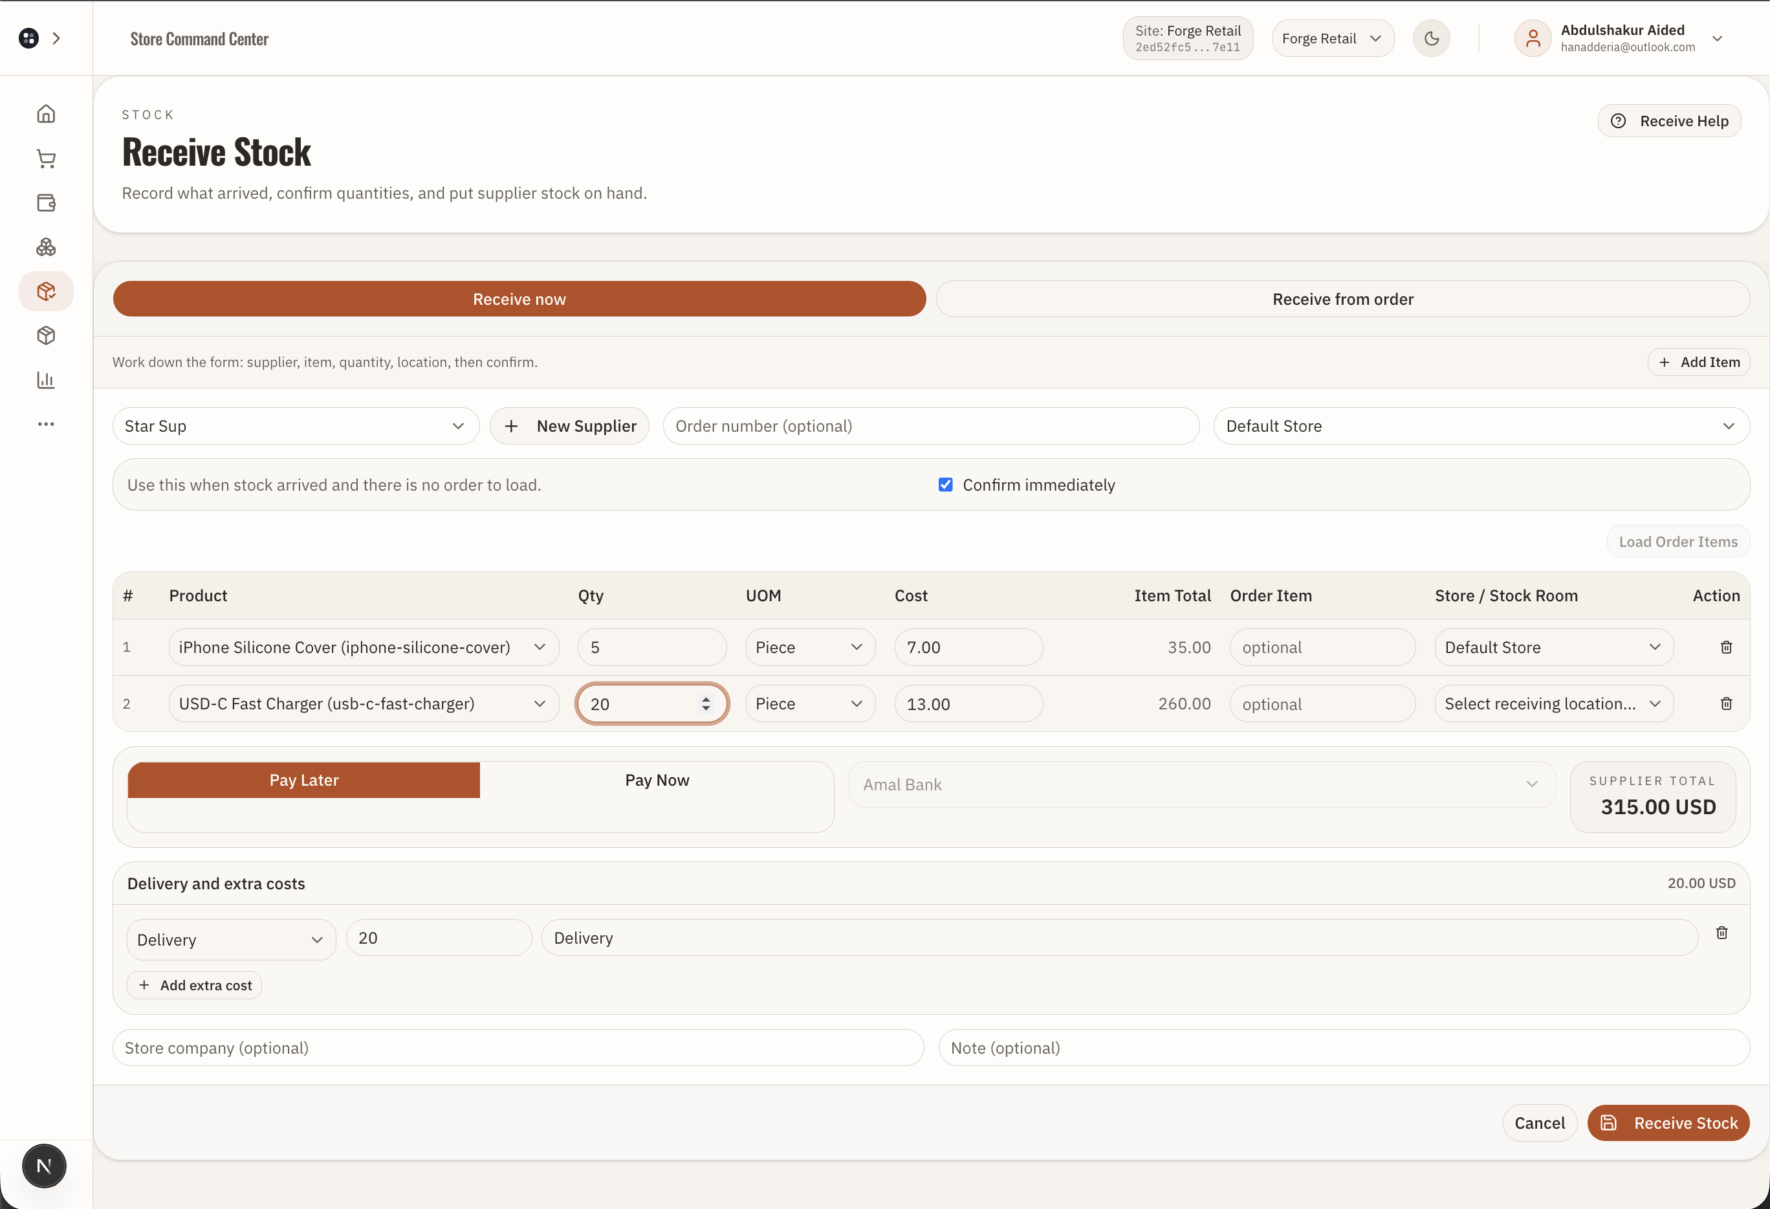Click the 20.00 USD extra costs total
This screenshot has height=1209, width=1770.
coord(1701,883)
